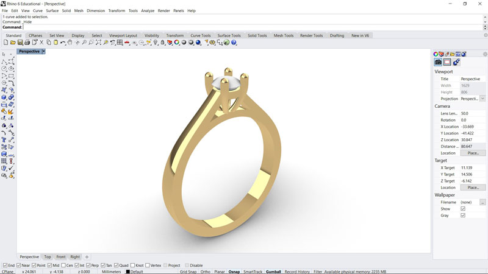The image size is (488, 274).
Task: Select the arrow pointer tool in sidebar
Action: (x=4, y=55)
